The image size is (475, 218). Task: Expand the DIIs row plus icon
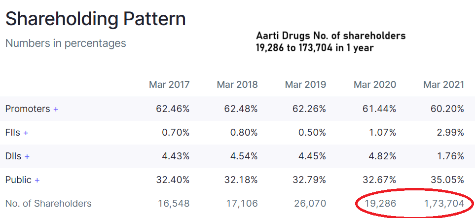pos(27,156)
